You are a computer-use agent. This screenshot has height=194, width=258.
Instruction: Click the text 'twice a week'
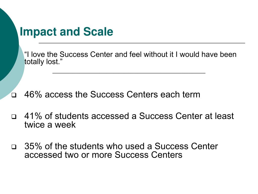pos(50,125)
